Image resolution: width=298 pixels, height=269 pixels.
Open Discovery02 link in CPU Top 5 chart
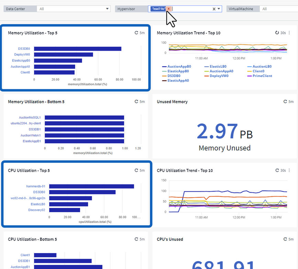[x=37, y=210]
